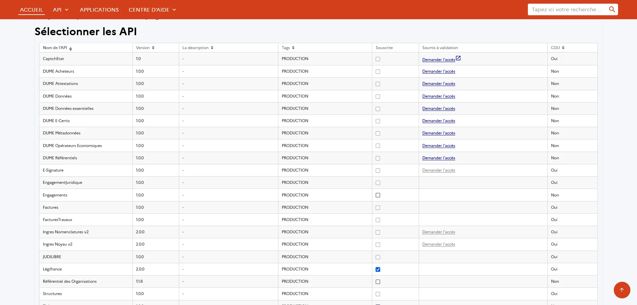This screenshot has width=637, height=305.
Task: Sort table using Tags column arrows
Action: pos(293,48)
